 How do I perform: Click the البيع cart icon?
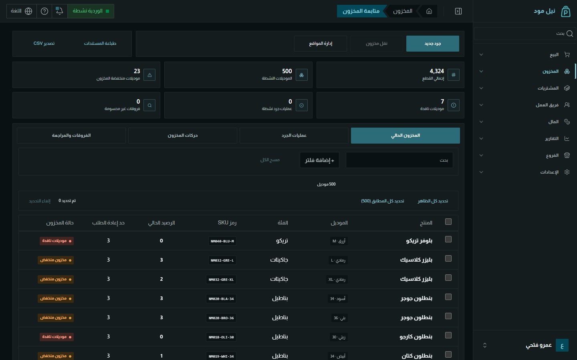click(567, 54)
